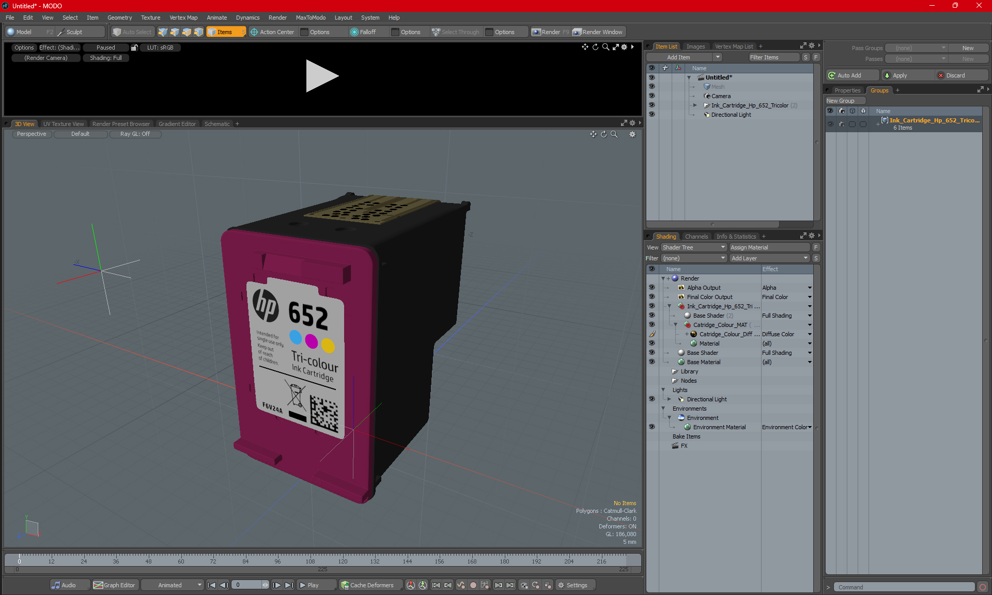Select Vertices selection mode icon
992x595 pixels.
click(x=163, y=32)
